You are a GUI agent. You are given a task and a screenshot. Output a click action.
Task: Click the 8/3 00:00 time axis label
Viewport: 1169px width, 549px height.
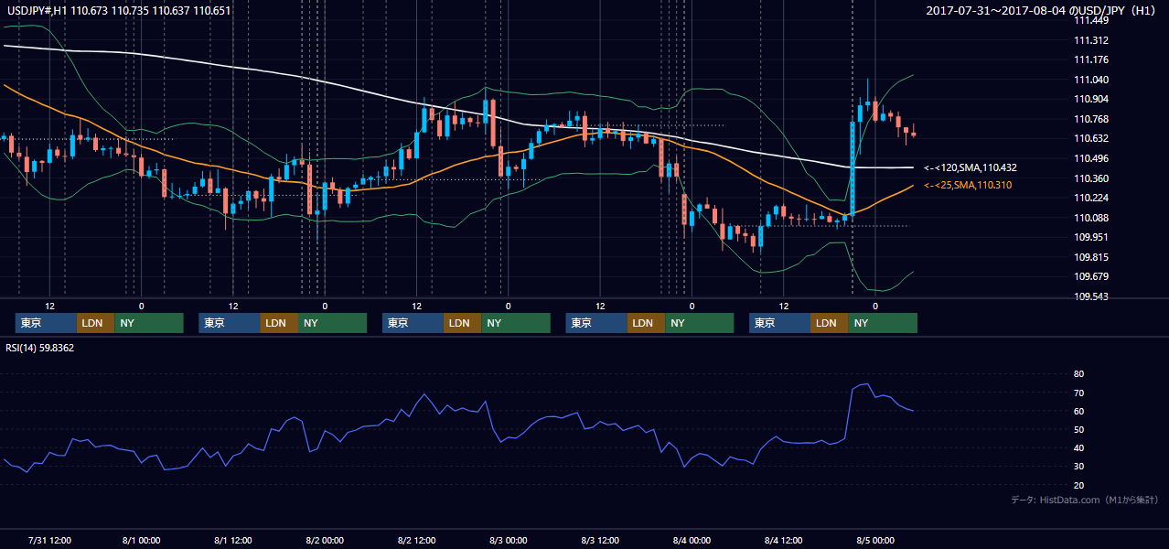click(x=508, y=540)
